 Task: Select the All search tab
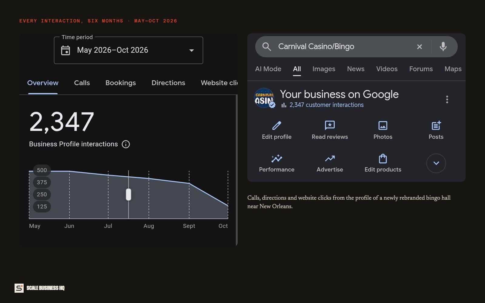(297, 69)
